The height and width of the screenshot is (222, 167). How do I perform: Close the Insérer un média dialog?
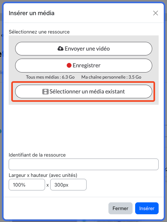click(155, 13)
